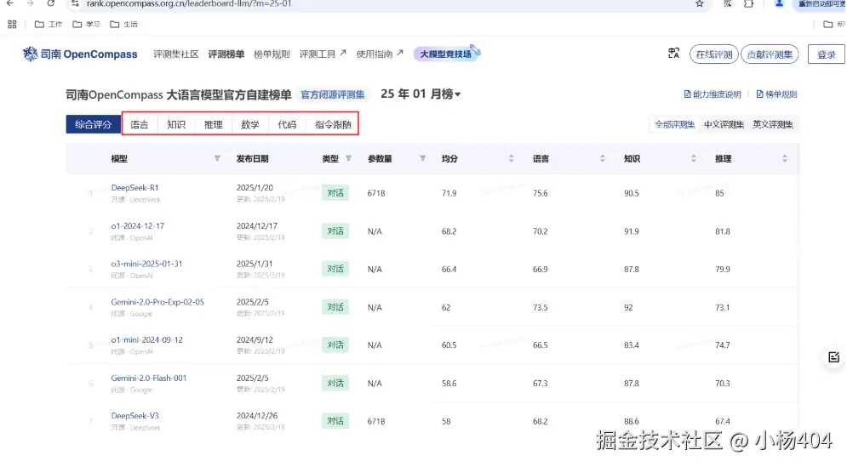Open o3-mini-2025-01-31 model link
This screenshot has width=847, height=467.
(147, 264)
